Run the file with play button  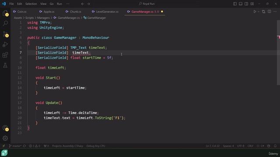click(255, 12)
